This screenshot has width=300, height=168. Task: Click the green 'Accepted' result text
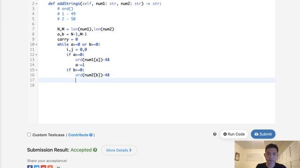pos(81,150)
